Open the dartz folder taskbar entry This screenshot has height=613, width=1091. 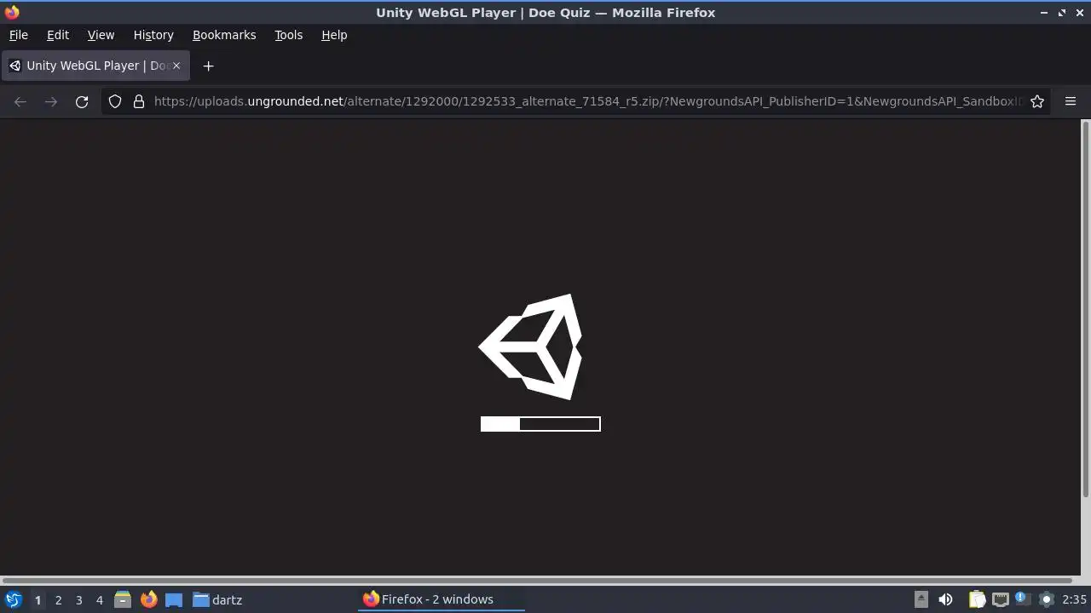217,599
